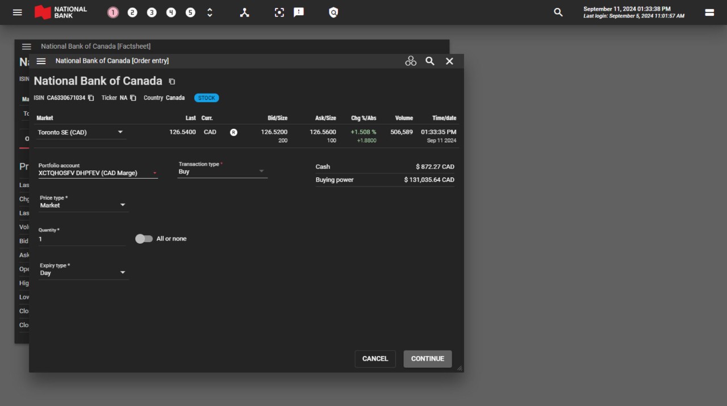Viewport: 727px width, 406px height.
Task: Click the Time/date value 01:33:35 PM
Action: pyautogui.click(x=438, y=132)
